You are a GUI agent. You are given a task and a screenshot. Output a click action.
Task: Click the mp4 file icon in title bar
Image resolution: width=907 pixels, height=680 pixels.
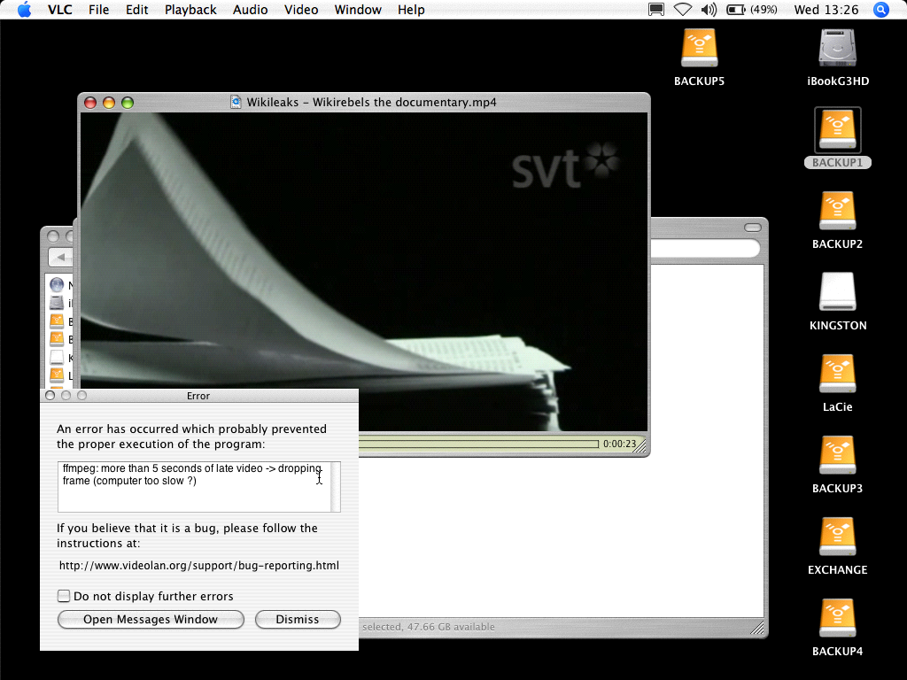(x=236, y=102)
